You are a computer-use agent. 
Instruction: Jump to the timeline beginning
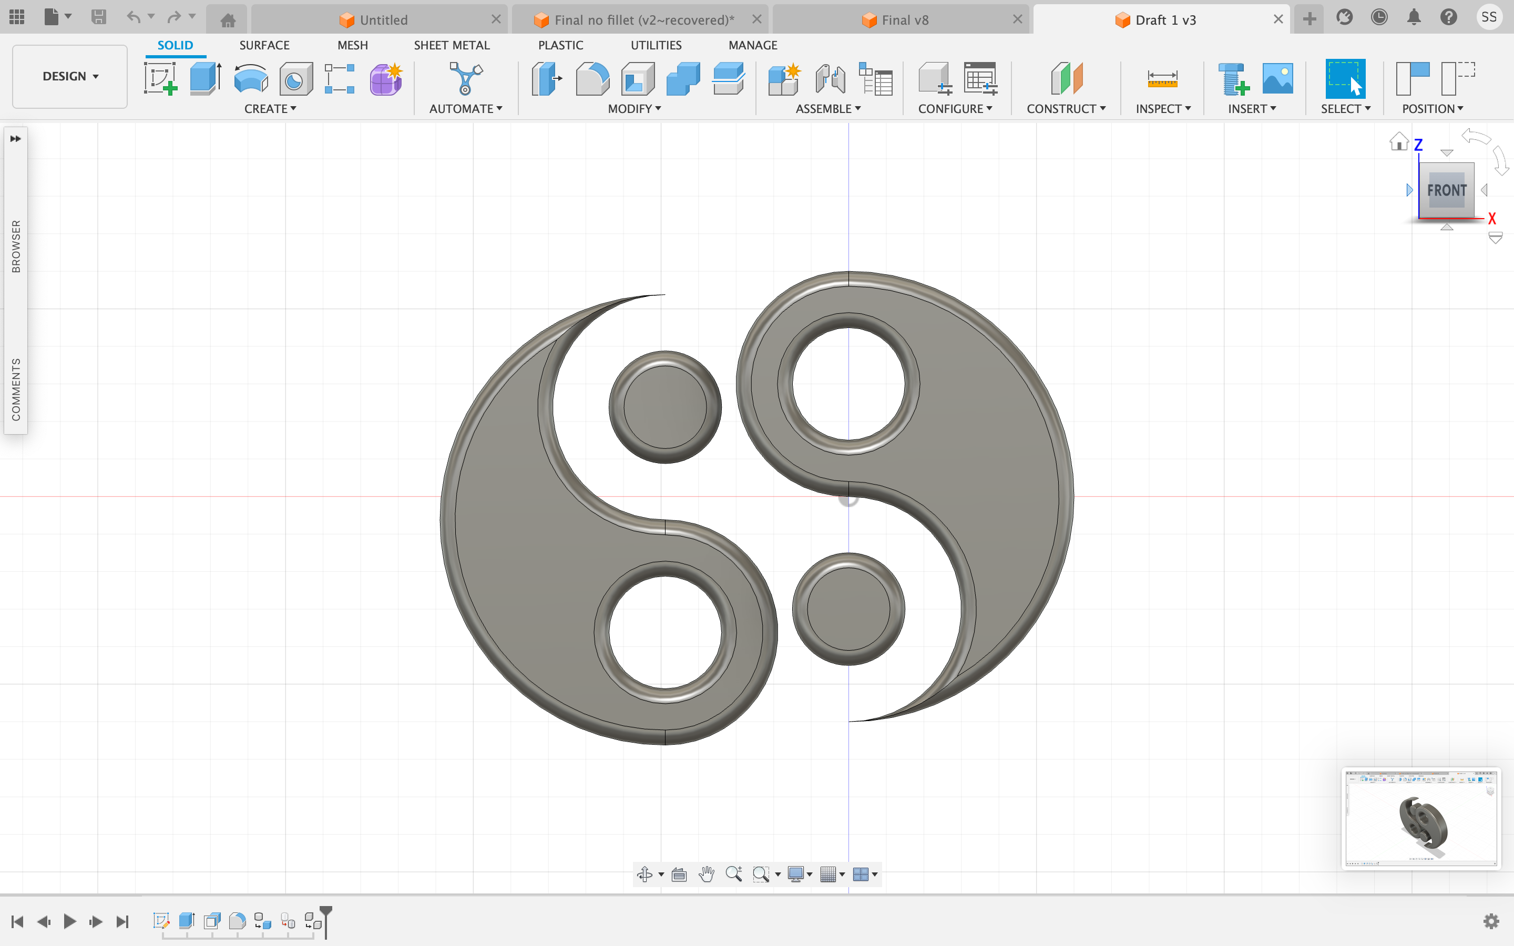pyautogui.click(x=17, y=921)
